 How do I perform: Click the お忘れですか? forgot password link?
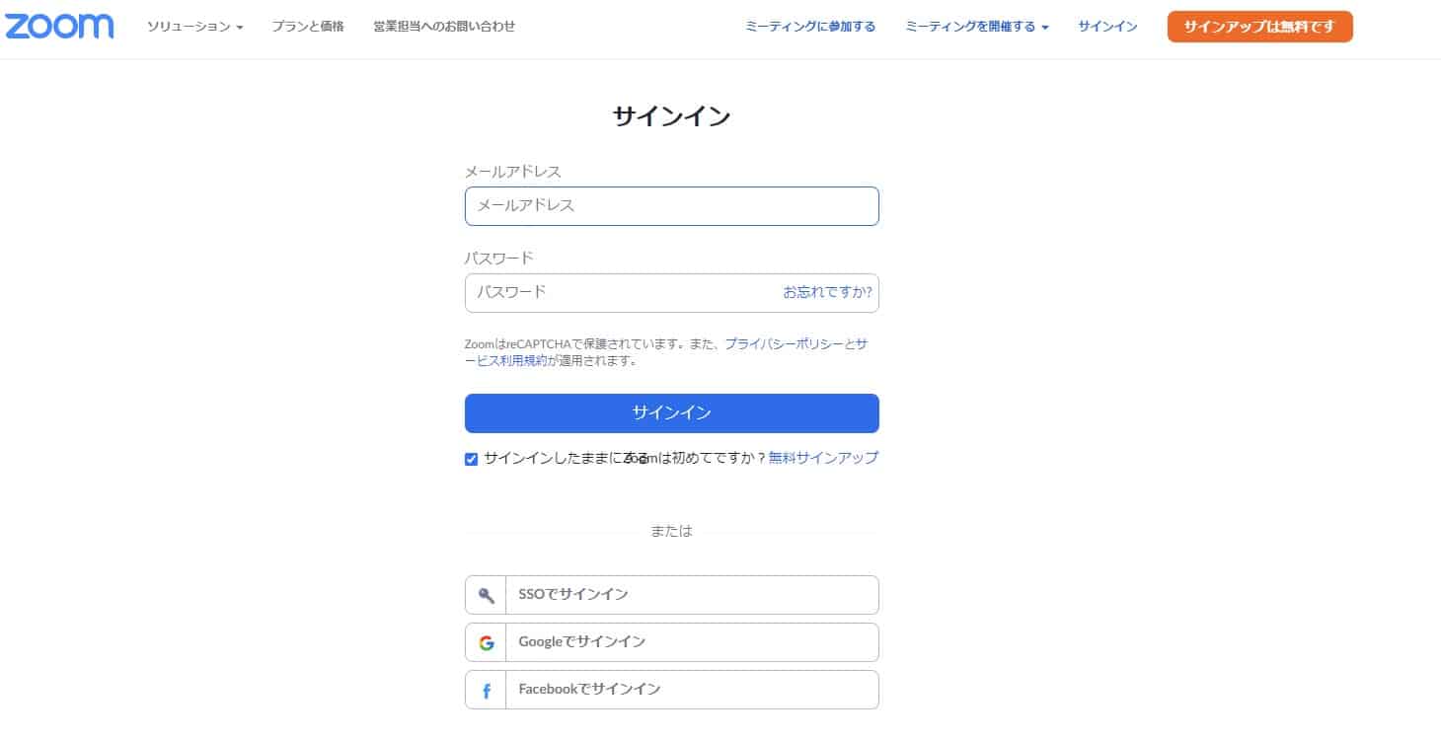[x=827, y=292]
